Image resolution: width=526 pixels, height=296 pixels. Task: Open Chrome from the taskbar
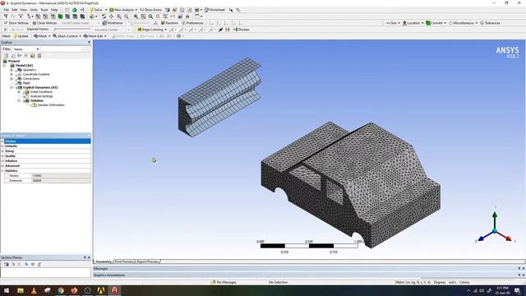(x=61, y=290)
